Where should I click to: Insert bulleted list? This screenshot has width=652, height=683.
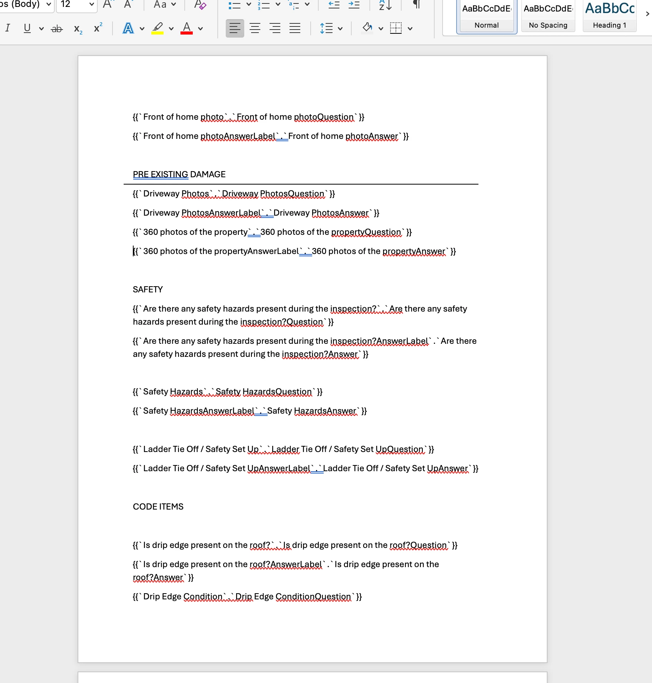(234, 5)
